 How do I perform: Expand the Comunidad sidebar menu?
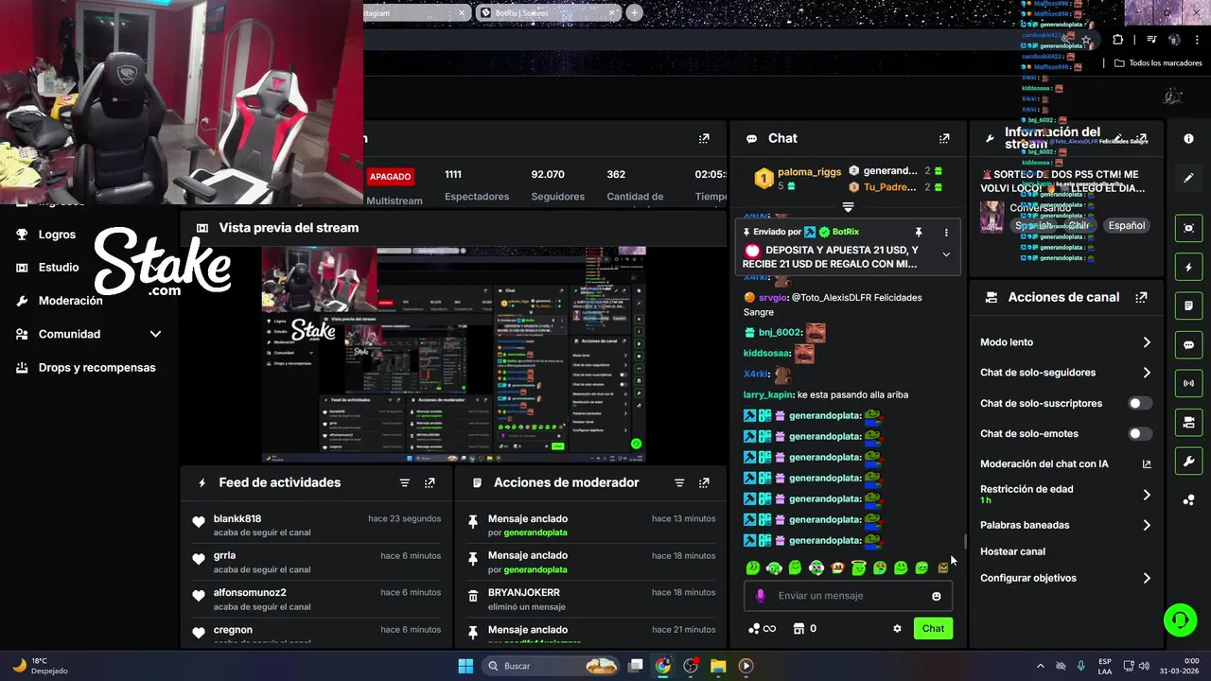point(156,334)
